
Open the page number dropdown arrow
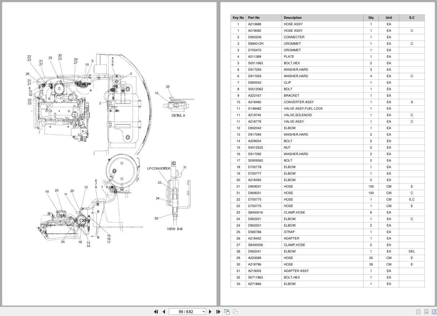click(x=204, y=312)
